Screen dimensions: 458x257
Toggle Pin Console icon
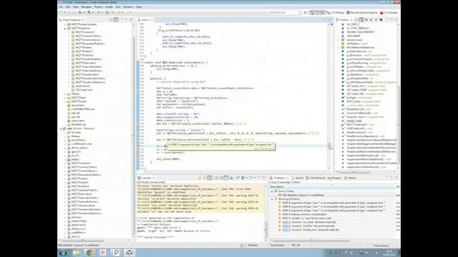(x=238, y=178)
